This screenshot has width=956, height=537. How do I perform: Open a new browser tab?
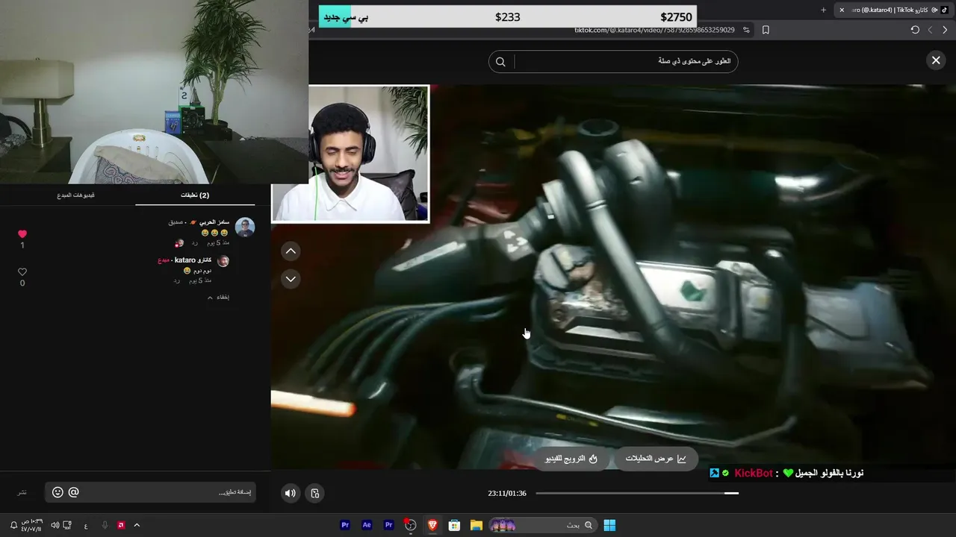[x=824, y=10]
